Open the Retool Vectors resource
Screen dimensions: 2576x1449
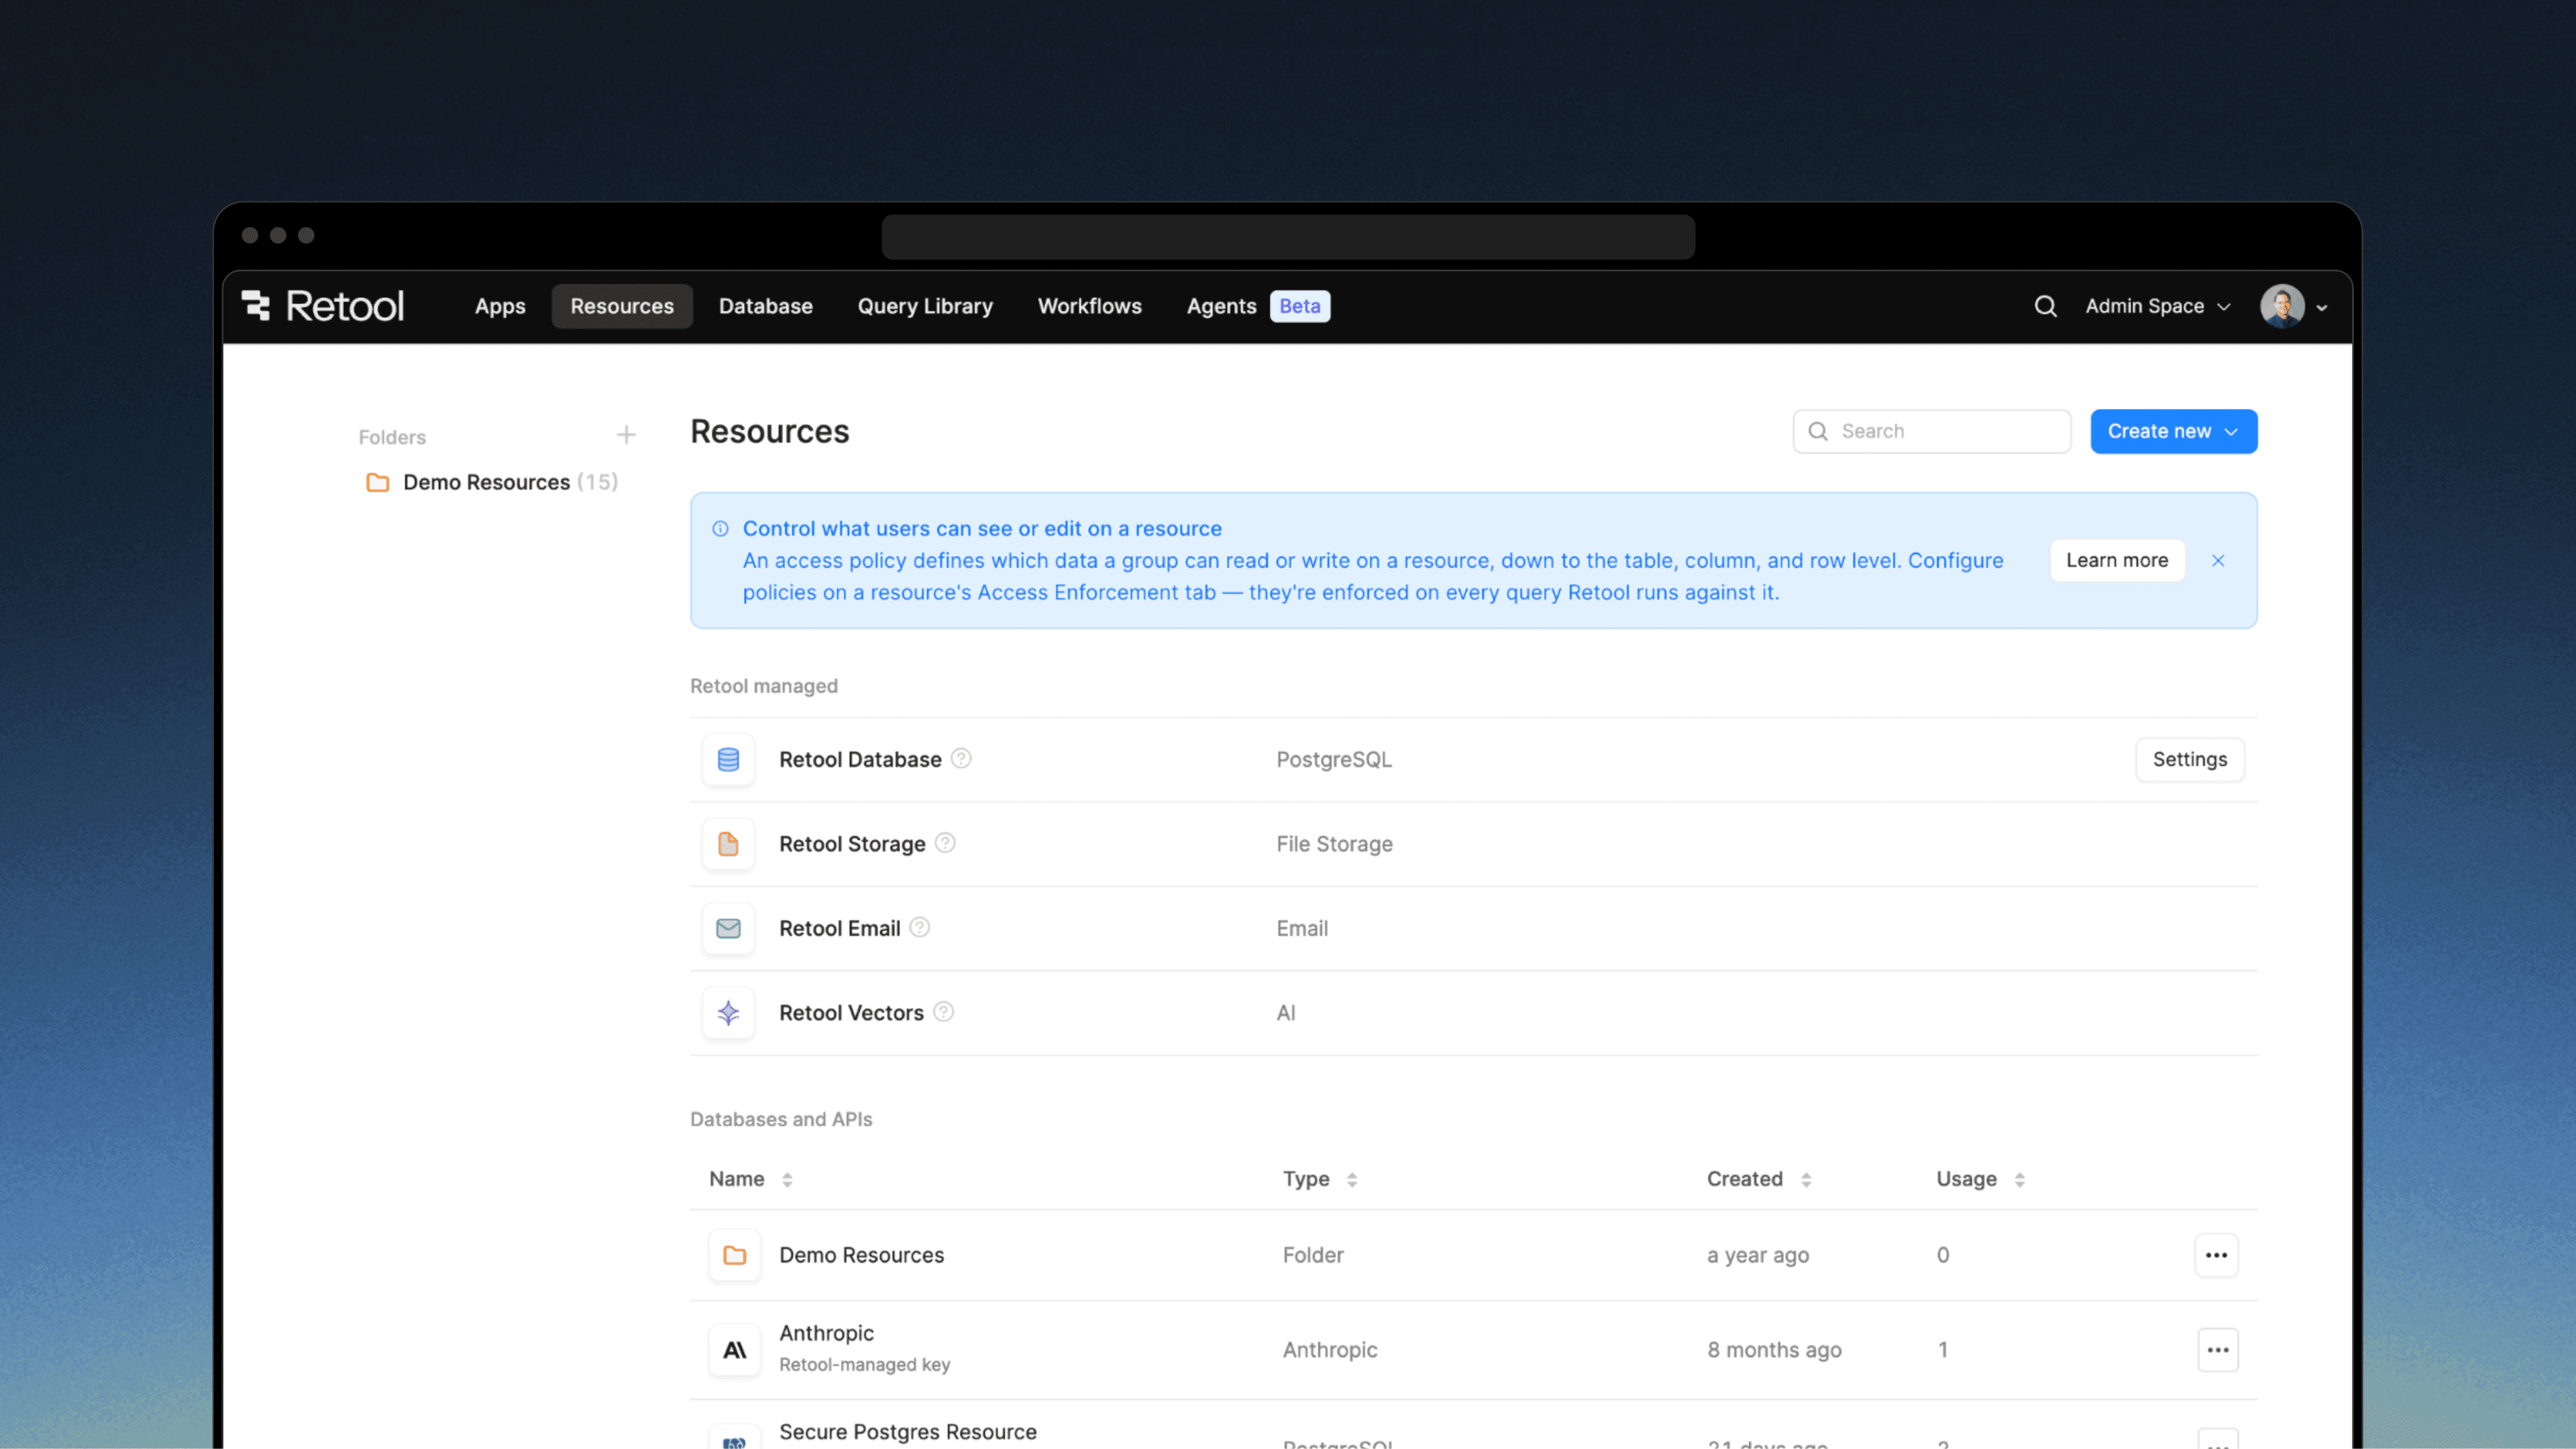851,1013
